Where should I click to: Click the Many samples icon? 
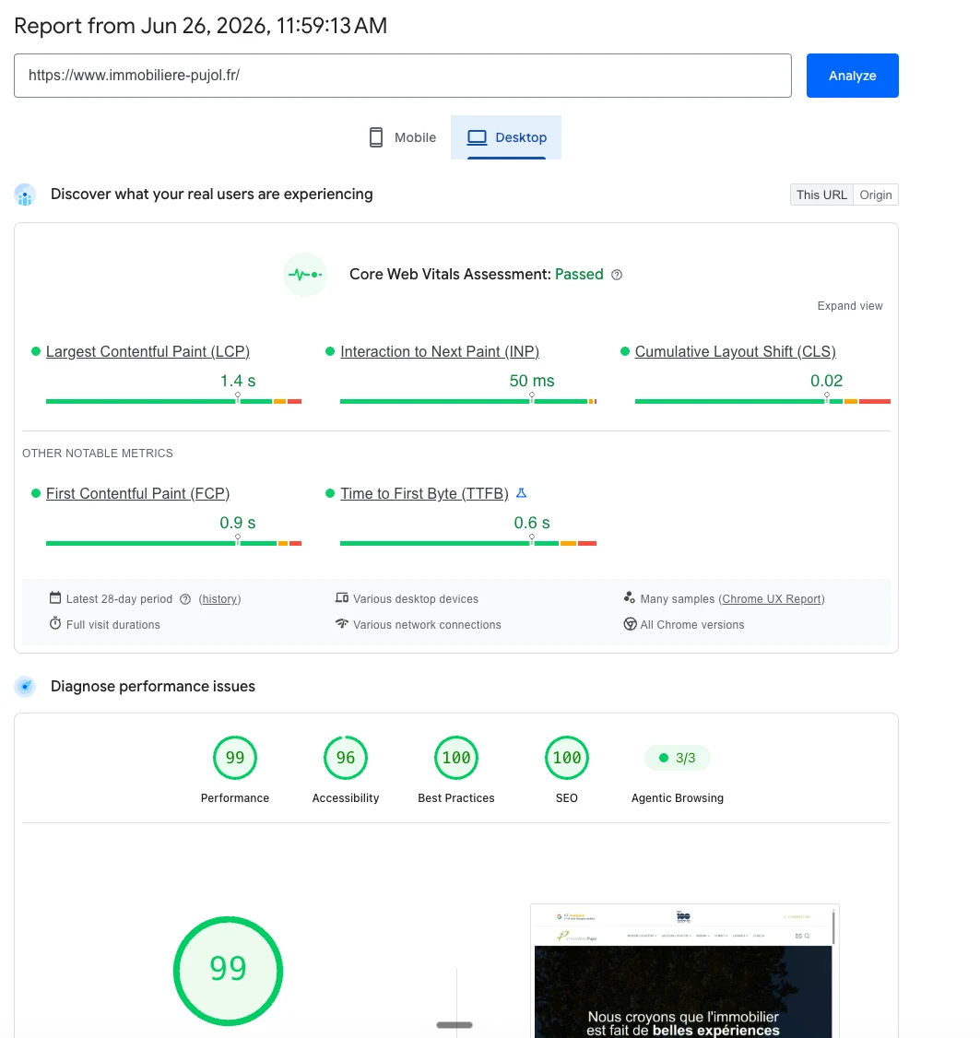(x=629, y=597)
